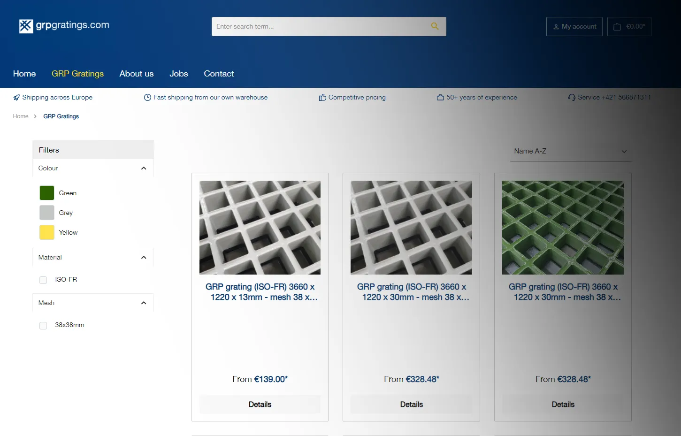This screenshot has width=681, height=436.
Task: Click Details on the €139.00 grating
Action: point(260,404)
